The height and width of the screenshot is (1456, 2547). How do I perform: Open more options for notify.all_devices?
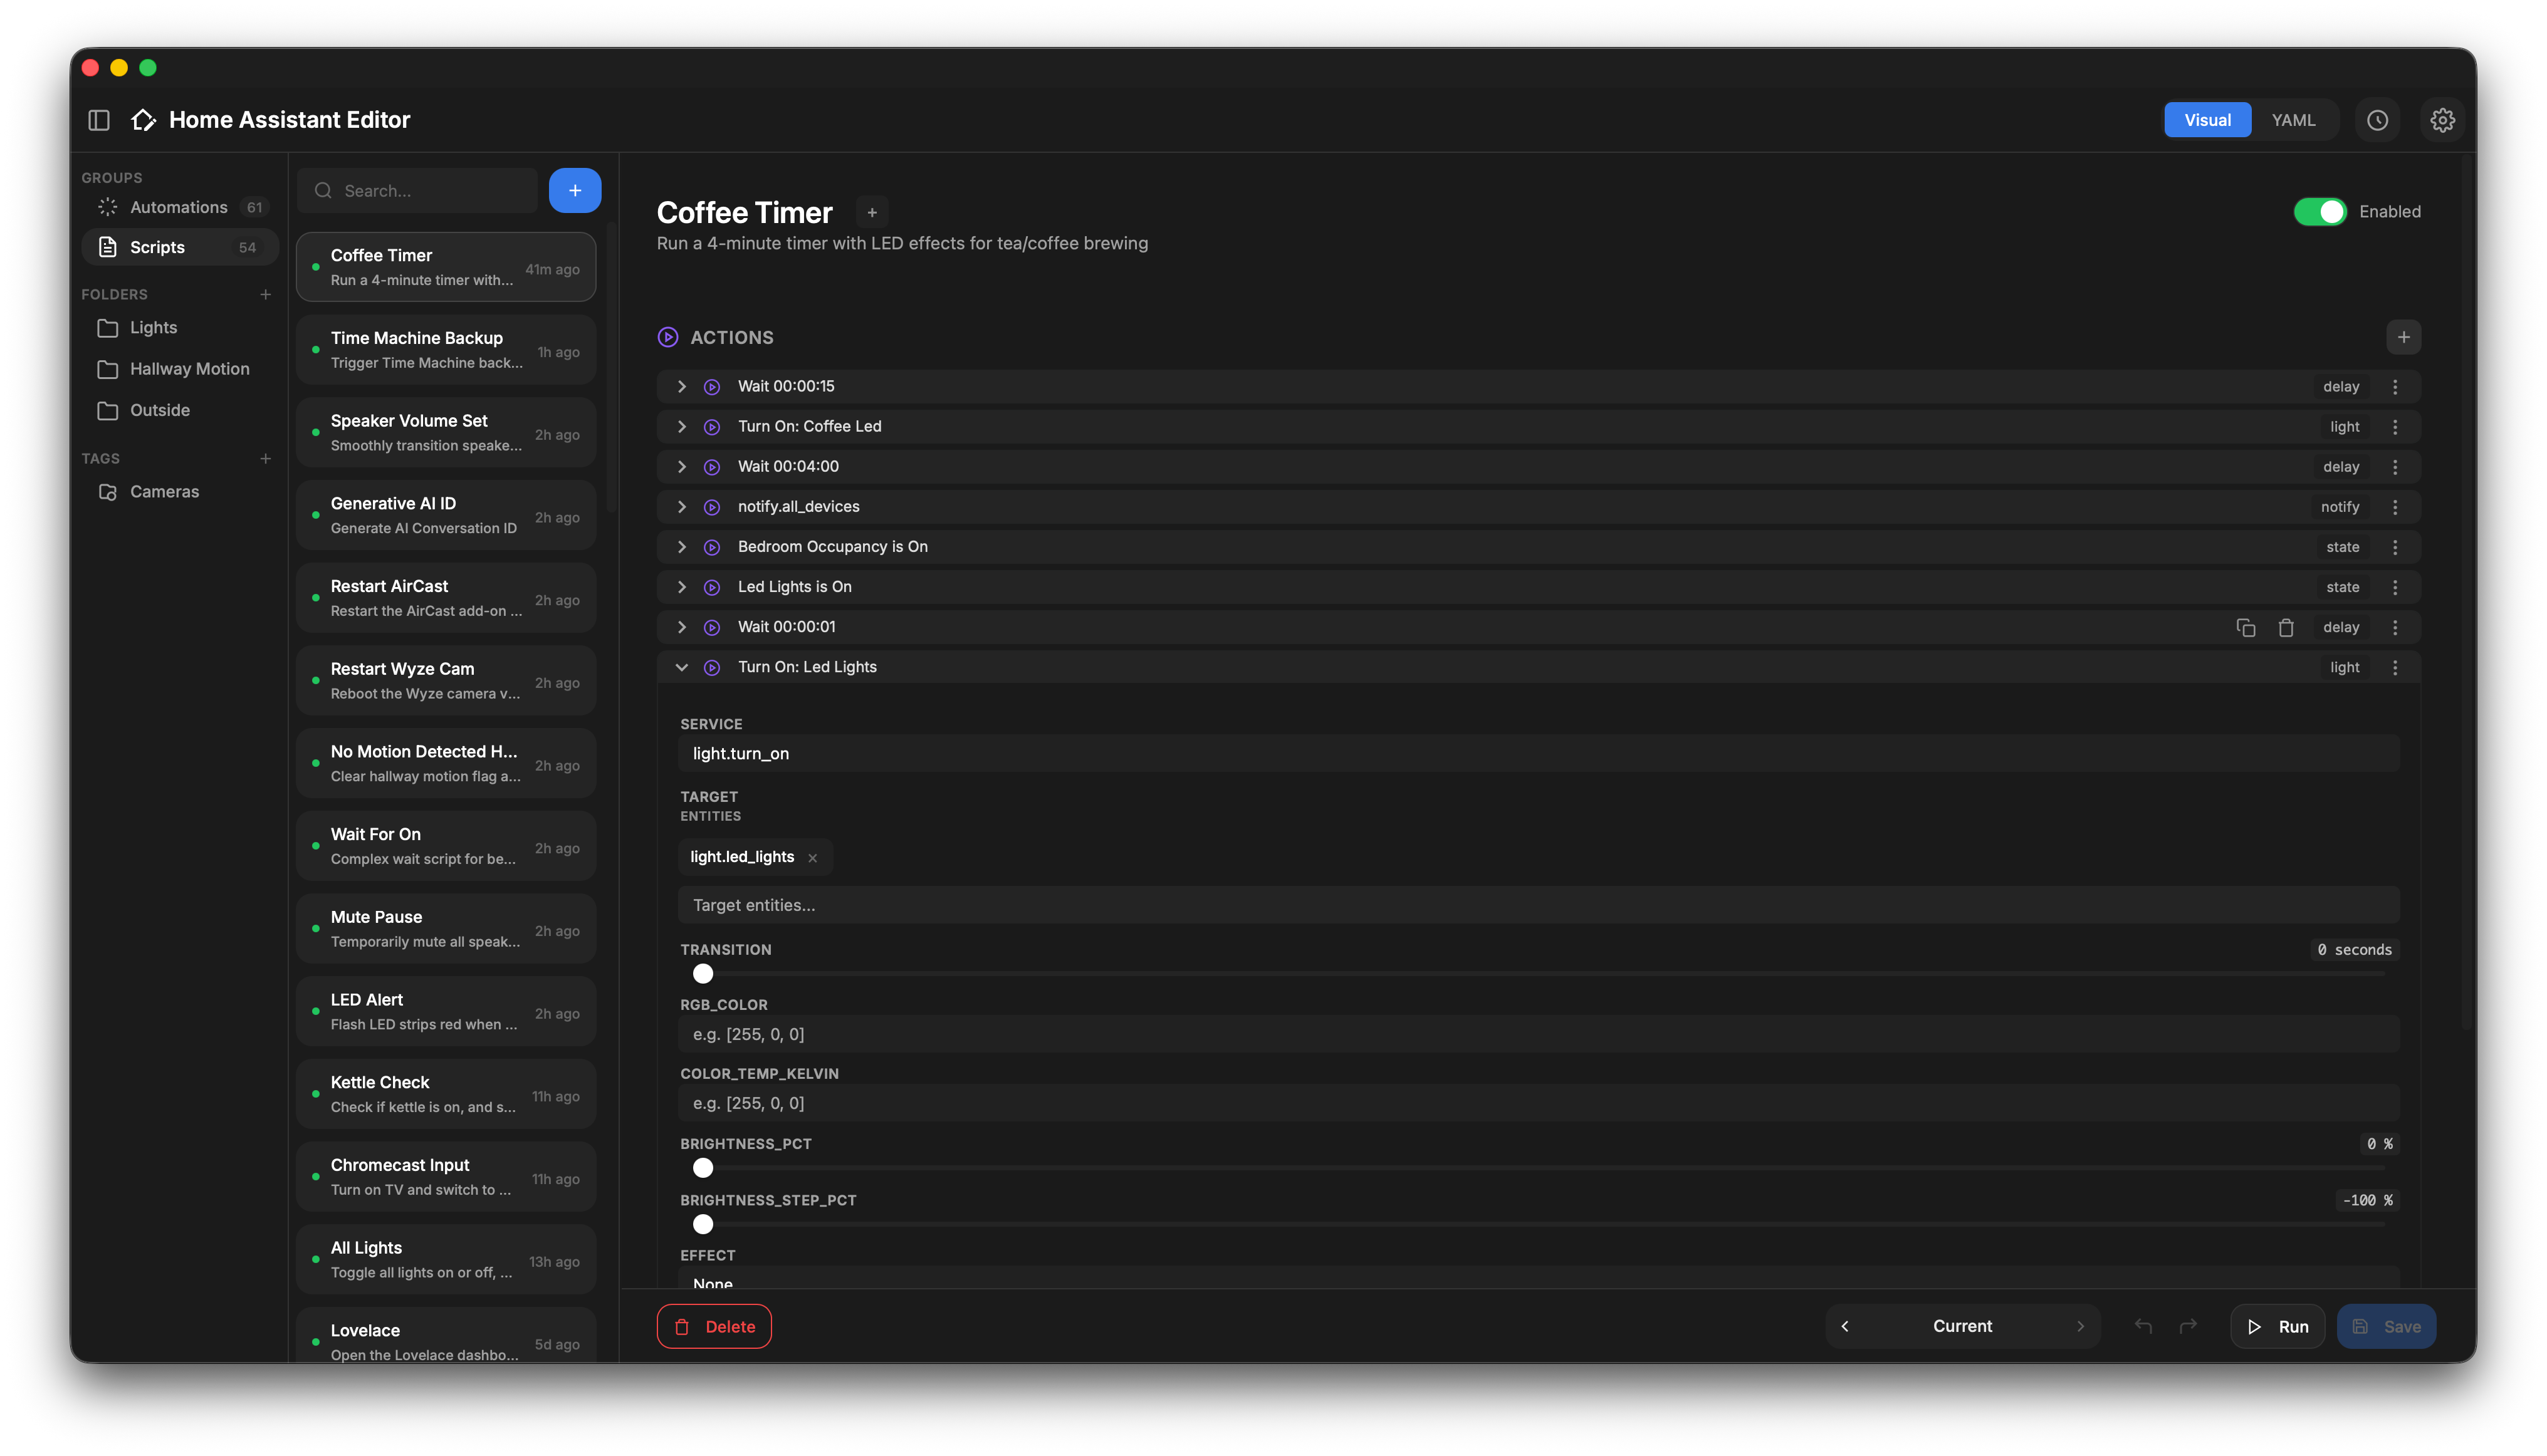coord(2394,506)
